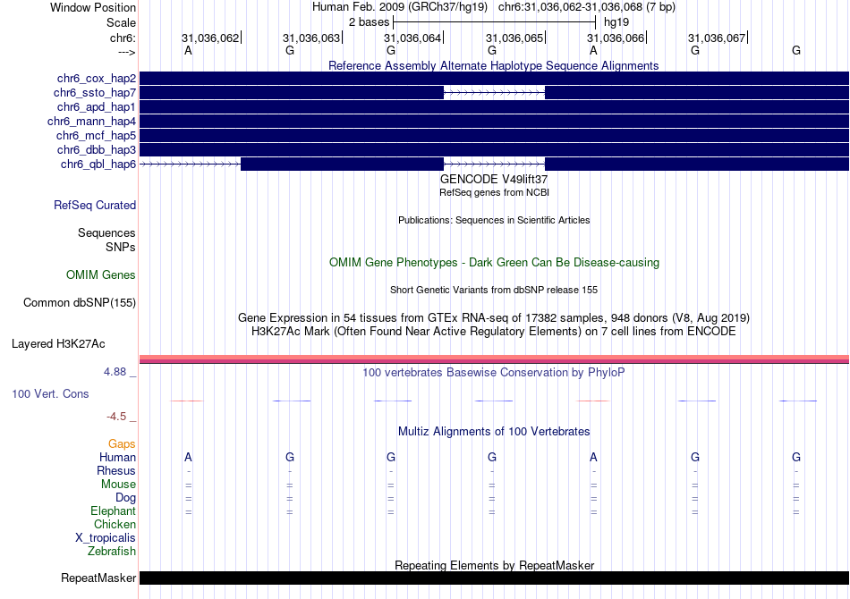Open 100 vertebrates Basewise Conservation by PhyloP title
This screenshot has width=850, height=599.
click(x=493, y=372)
